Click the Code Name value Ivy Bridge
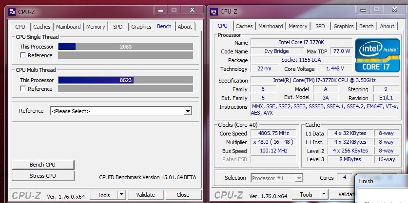 [276, 51]
